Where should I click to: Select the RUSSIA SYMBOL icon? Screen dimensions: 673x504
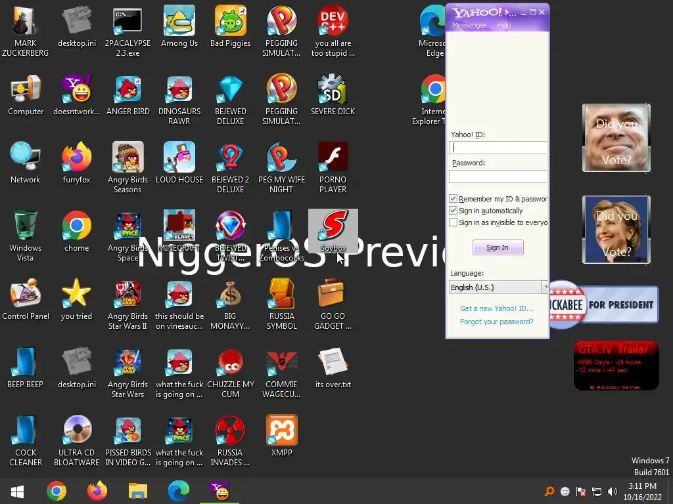pyautogui.click(x=281, y=304)
